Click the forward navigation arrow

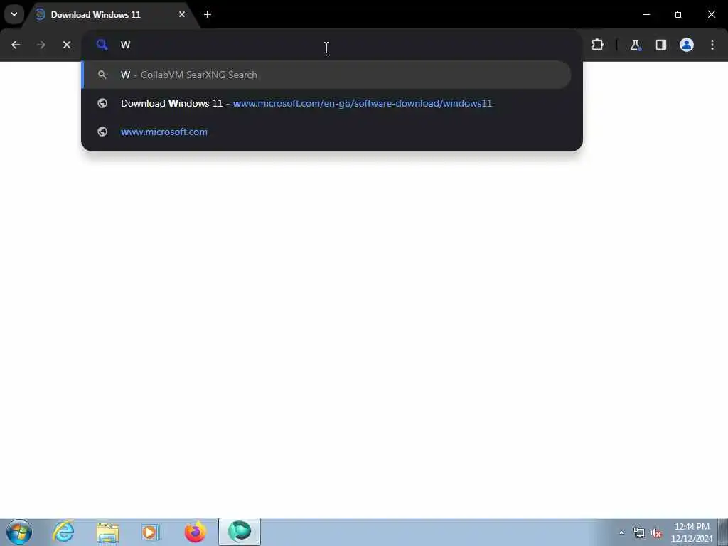(x=41, y=45)
